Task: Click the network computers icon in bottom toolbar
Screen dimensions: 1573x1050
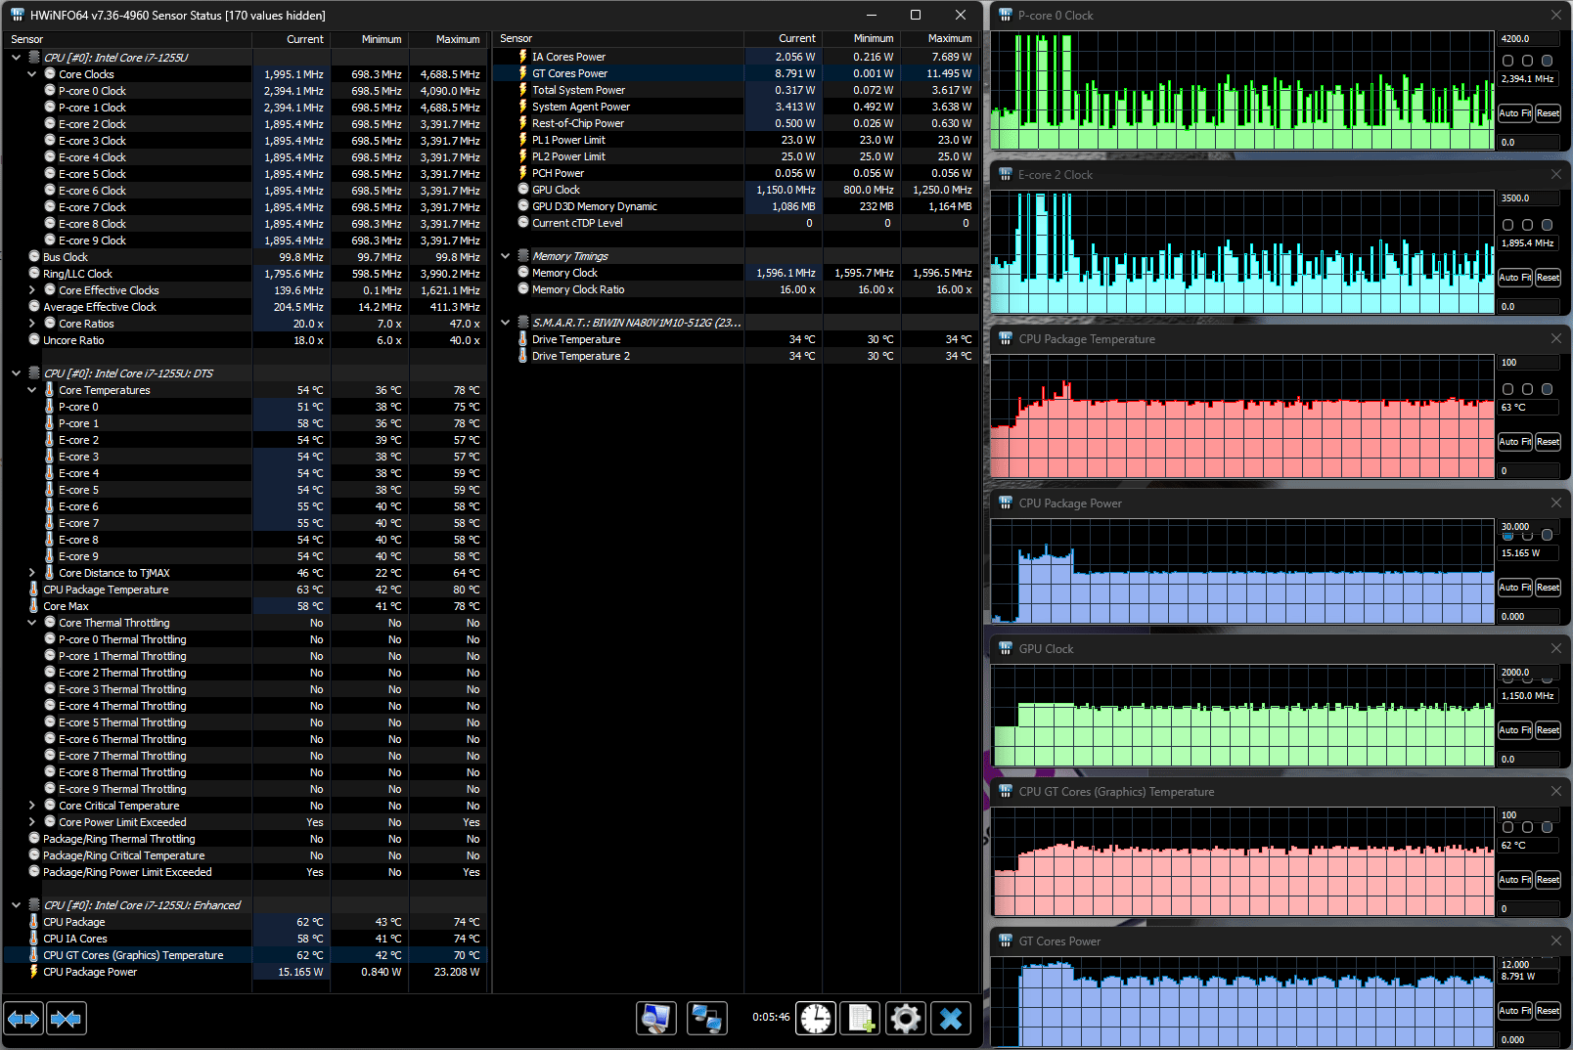Action: (x=706, y=1019)
